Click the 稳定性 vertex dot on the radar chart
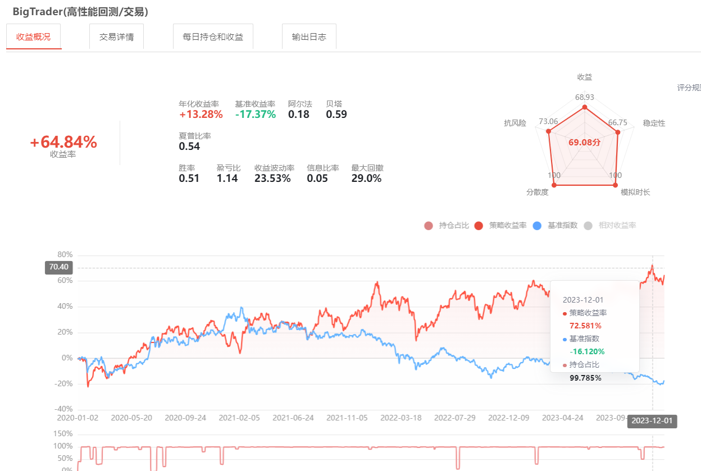This screenshot has width=701, height=471. 618,132
